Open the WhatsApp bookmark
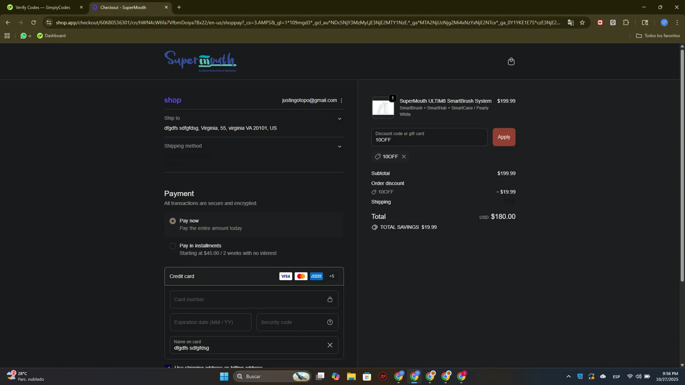Viewport: 685px width, 385px height. (x=26, y=36)
